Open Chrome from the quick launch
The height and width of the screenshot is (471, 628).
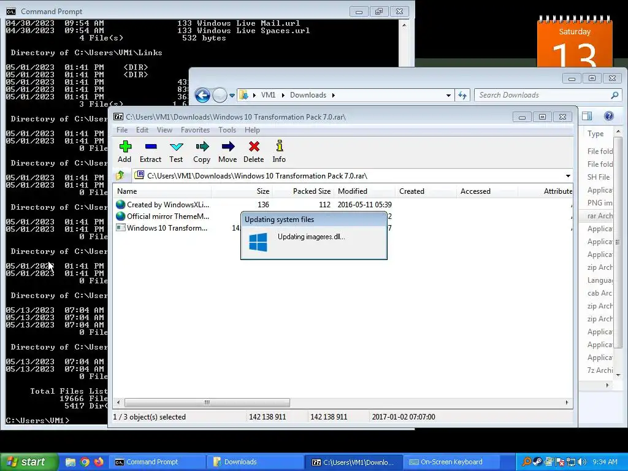click(x=85, y=462)
